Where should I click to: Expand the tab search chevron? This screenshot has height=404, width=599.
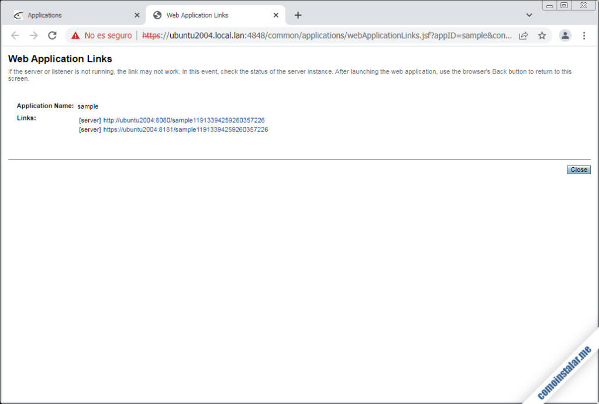(x=529, y=15)
